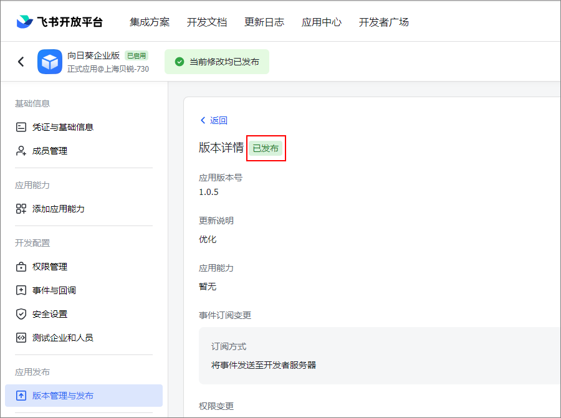Click the 测试企业和人员 code icon
The width and height of the screenshot is (561, 418).
(x=21, y=337)
